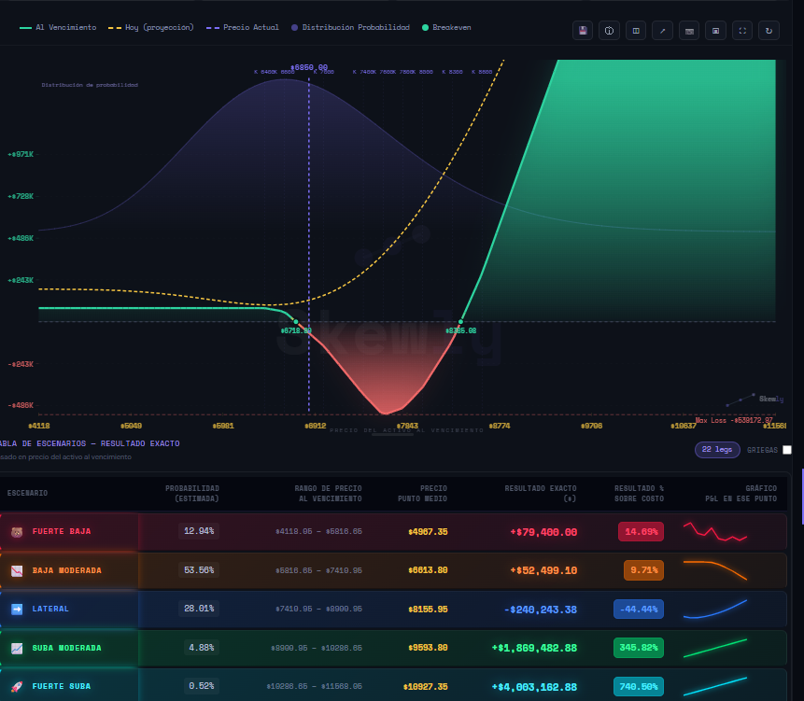
Task: Click the $4967.35 midpoint price
Action: click(428, 532)
